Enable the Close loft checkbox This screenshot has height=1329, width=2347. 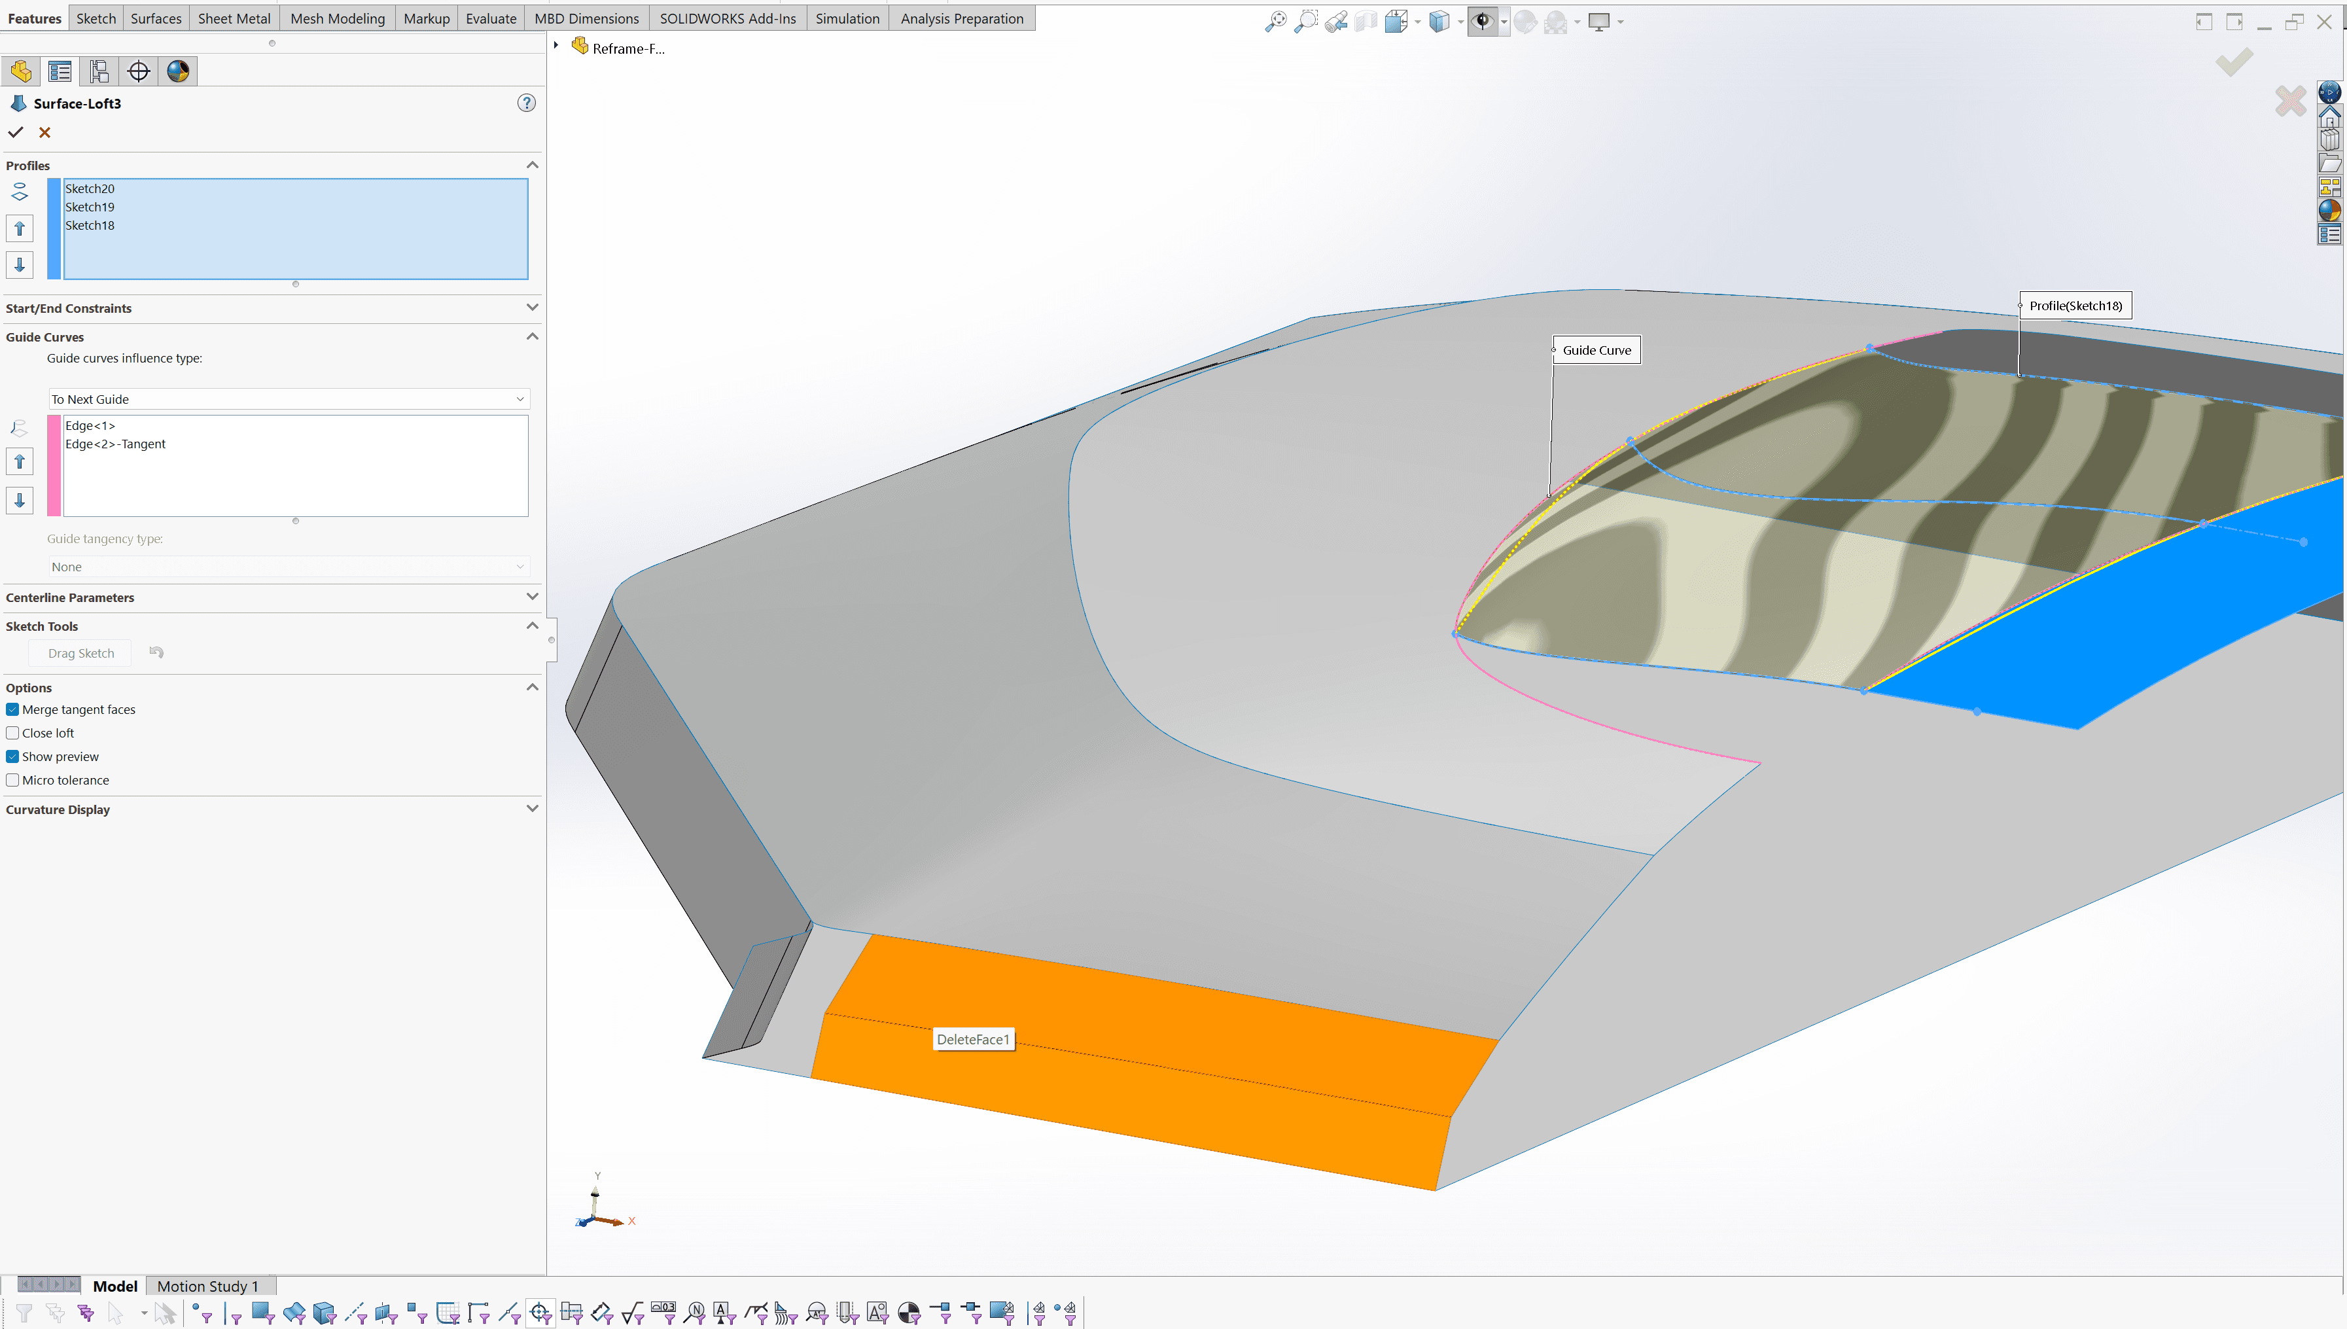tap(13, 733)
